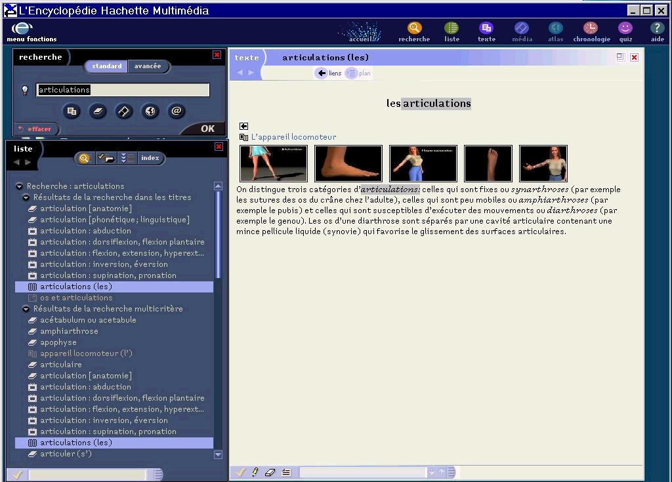Click in the articulations search input field
The image size is (672, 482).
pos(123,90)
